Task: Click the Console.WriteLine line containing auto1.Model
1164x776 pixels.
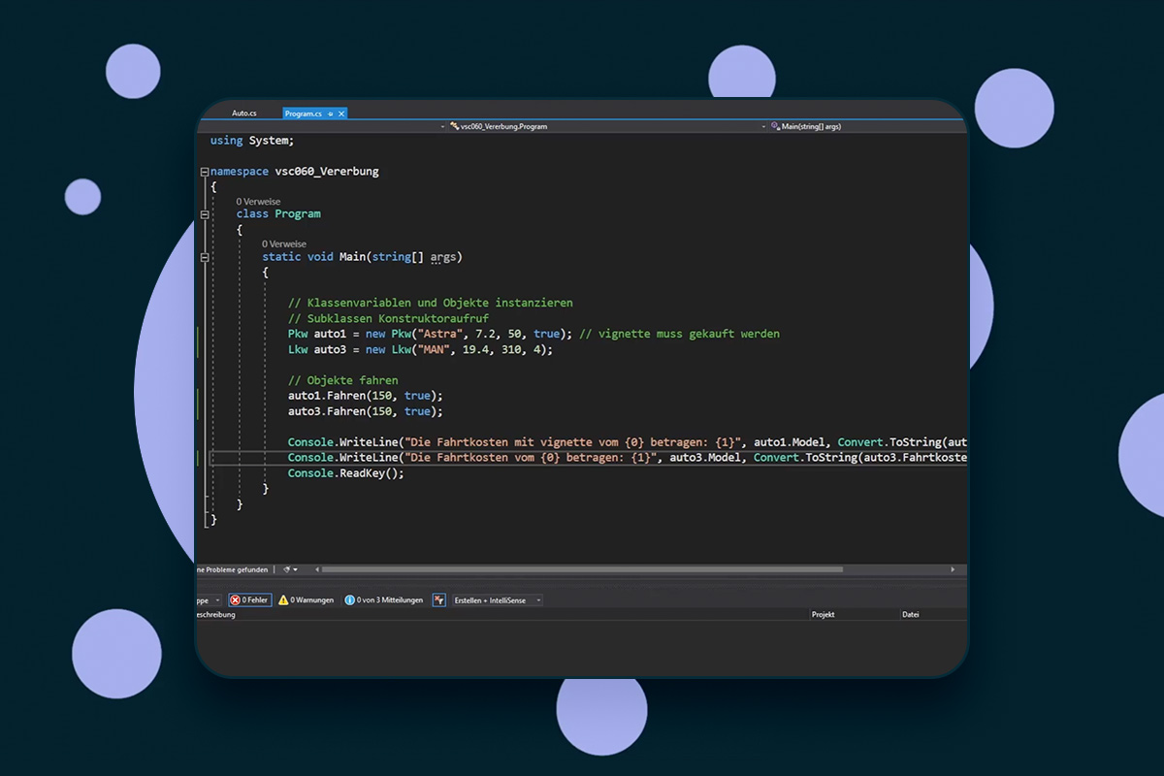Action: pyautogui.click(x=628, y=442)
